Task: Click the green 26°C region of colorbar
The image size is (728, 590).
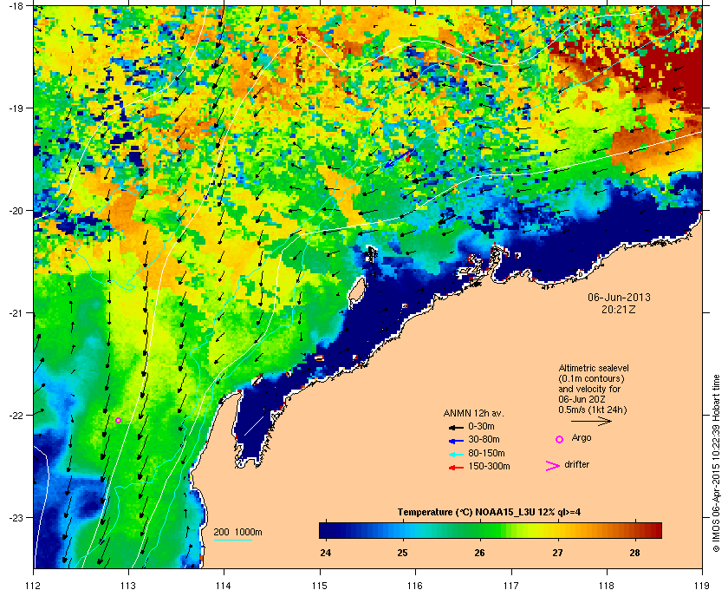Action: click(480, 530)
